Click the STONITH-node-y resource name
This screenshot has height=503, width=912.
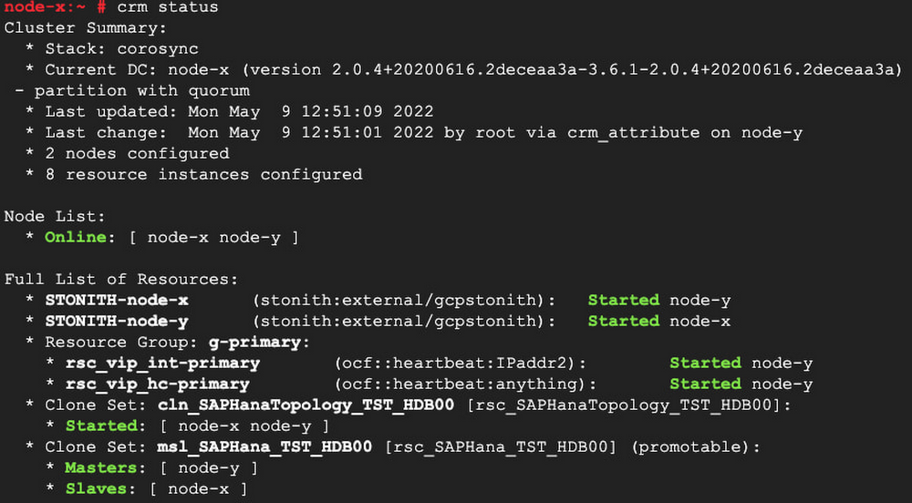tap(117, 321)
